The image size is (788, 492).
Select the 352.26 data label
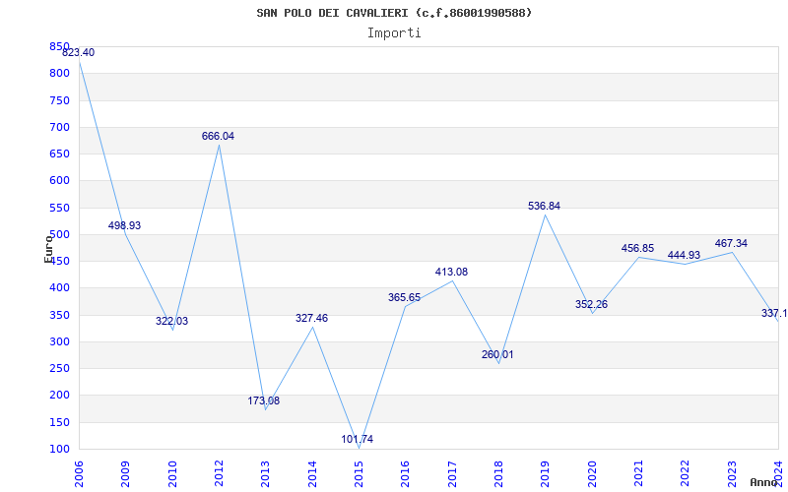[x=592, y=305]
